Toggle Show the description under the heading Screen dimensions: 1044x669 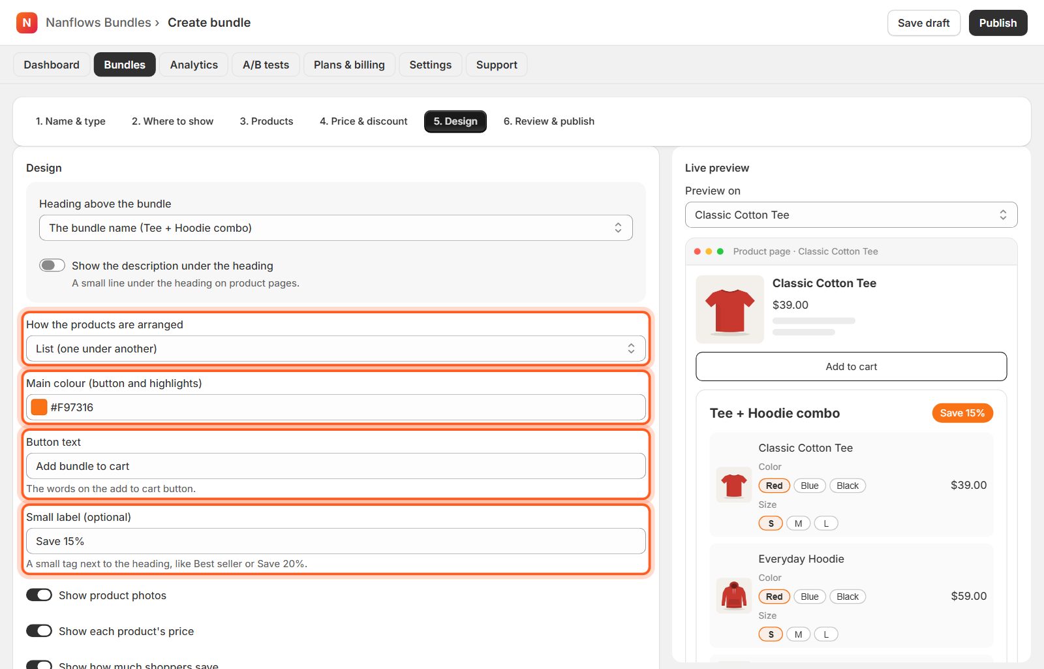[x=52, y=265]
